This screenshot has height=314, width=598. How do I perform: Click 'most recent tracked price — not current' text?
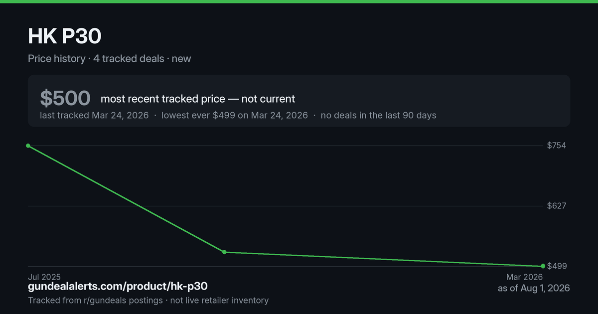[198, 99]
